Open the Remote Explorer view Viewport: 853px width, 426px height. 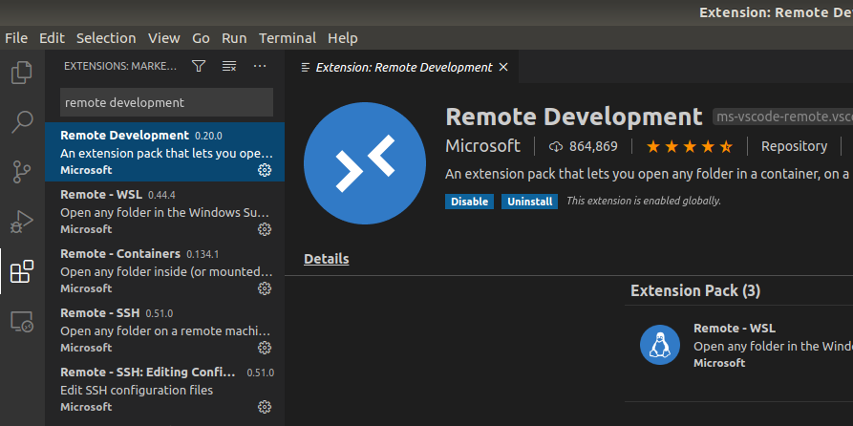tap(22, 322)
